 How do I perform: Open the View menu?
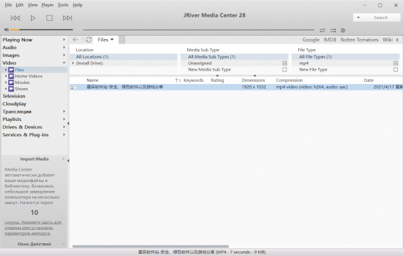(x=33, y=5)
